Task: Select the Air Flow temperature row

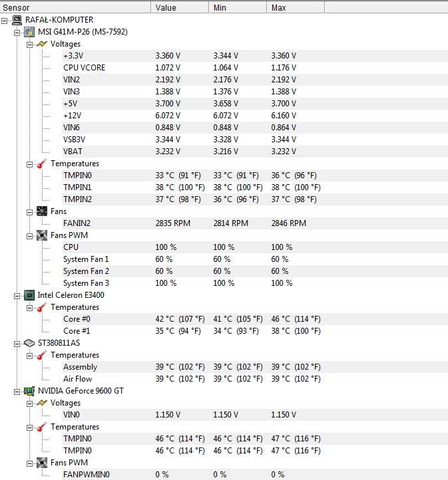Action: click(255, 379)
